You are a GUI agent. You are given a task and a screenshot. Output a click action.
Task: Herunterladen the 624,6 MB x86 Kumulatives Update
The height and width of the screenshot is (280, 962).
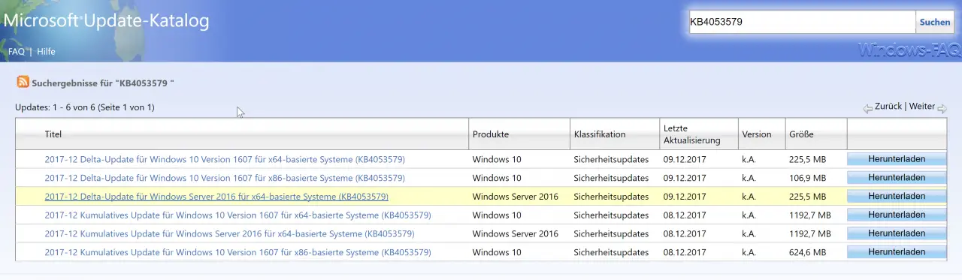pyautogui.click(x=897, y=252)
